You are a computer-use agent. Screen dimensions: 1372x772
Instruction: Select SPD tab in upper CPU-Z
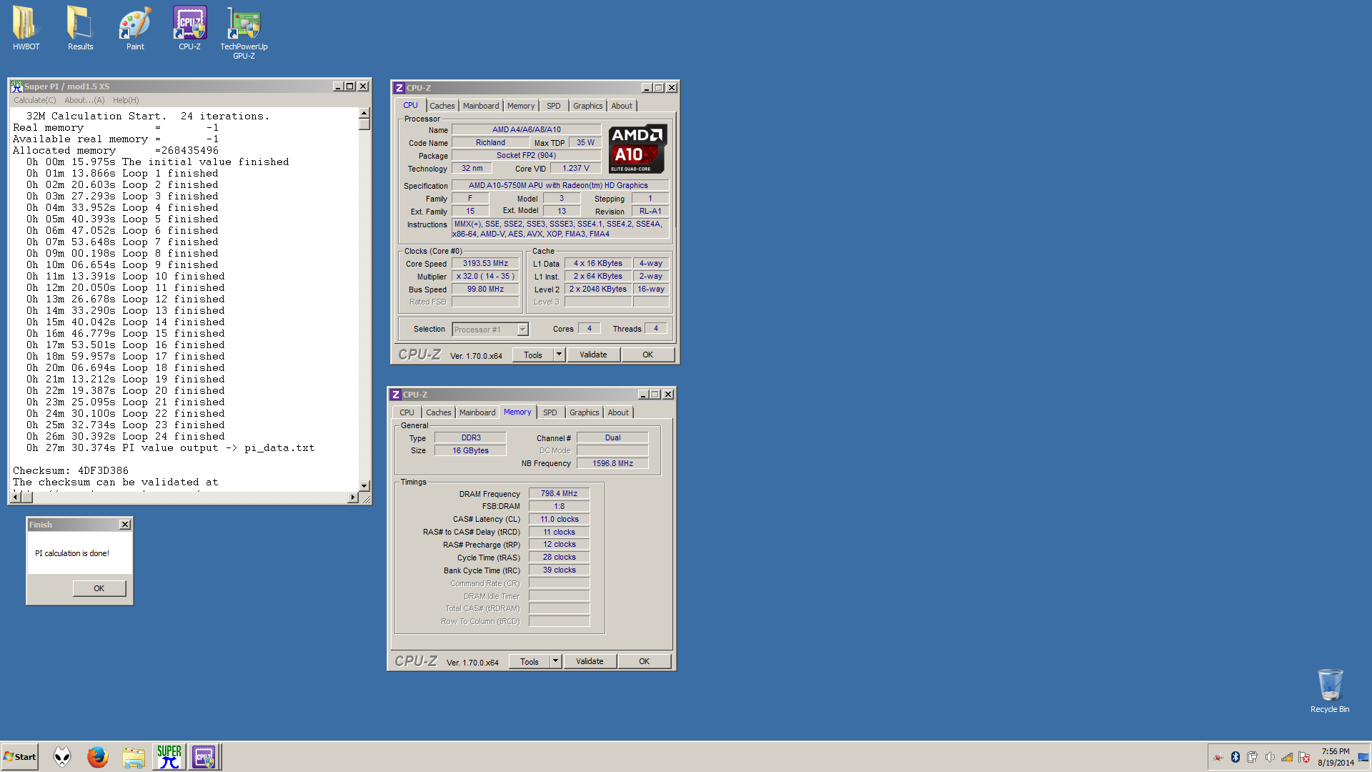[554, 106]
